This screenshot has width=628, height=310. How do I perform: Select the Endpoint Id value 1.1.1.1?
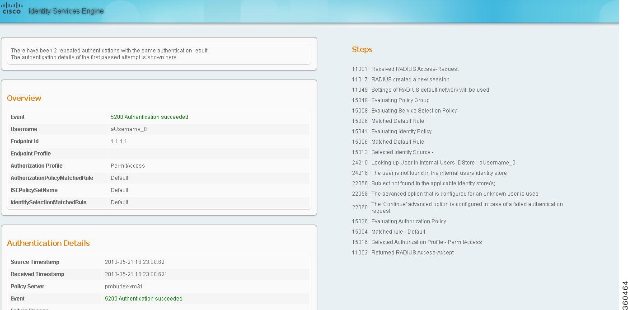[119, 141]
